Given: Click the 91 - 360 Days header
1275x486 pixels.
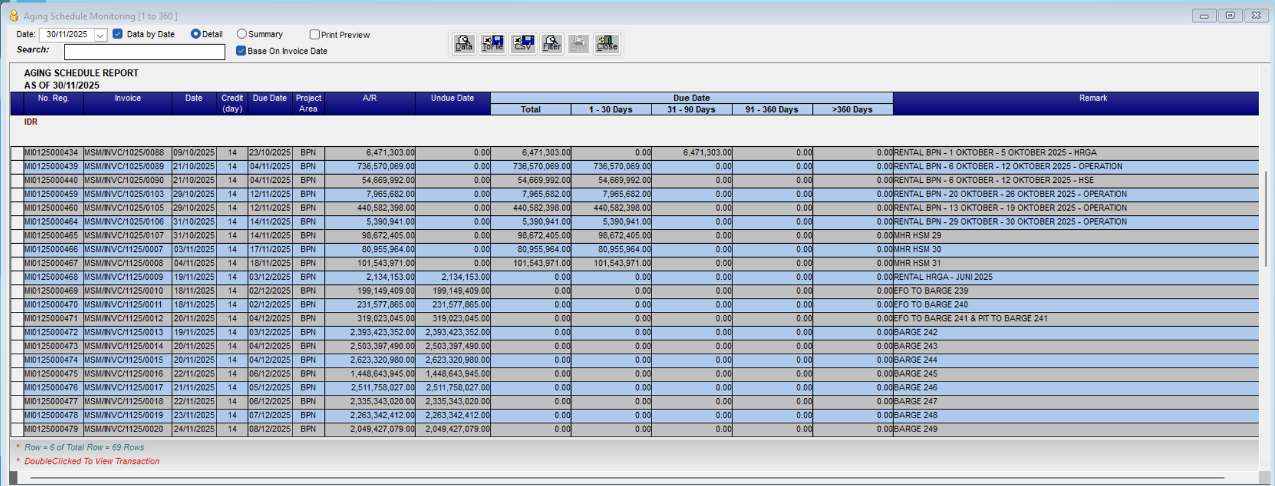Looking at the screenshot, I should tap(772, 109).
